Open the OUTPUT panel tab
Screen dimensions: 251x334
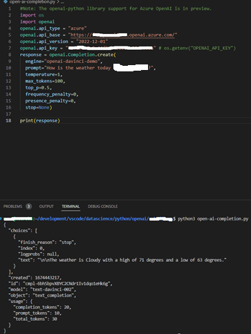tap(46, 206)
